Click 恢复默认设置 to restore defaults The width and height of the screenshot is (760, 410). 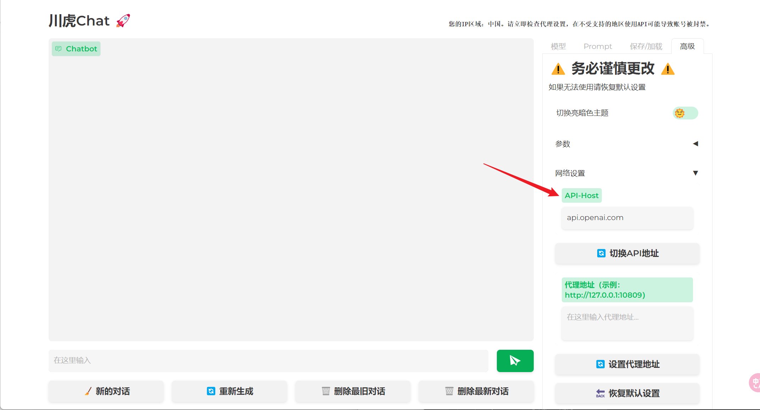coord(627,393)
